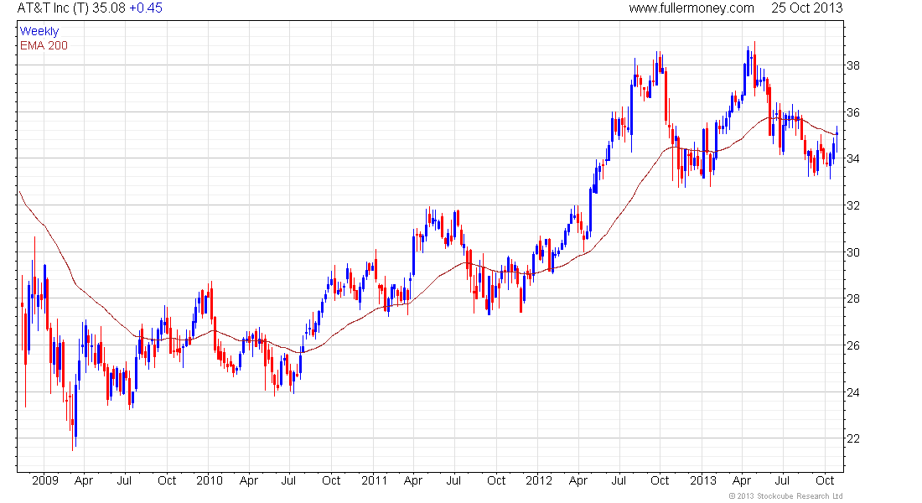Click the 2010 year label on time axis
Image resolution: width=922 pixels, height=503 pixels.
tap(210, 480)
